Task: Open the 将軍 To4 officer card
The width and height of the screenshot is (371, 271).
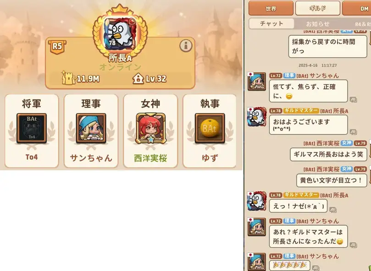Action: (32, 131)
